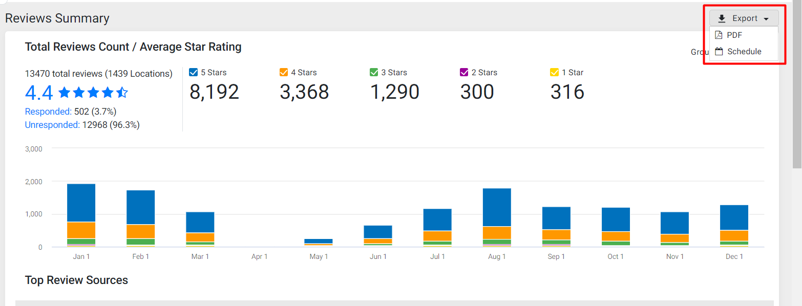Choose Schedule from the Export menu
The width and height of the screenshot is (802, 306).
[x=744, y=52]
